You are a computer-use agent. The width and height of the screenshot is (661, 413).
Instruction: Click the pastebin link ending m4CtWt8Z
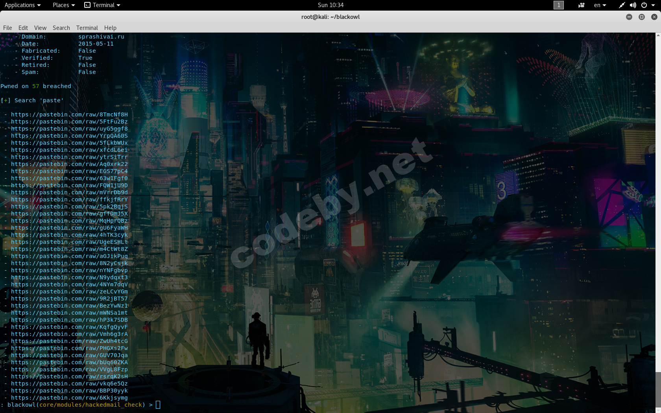click(x=69, y=249)
